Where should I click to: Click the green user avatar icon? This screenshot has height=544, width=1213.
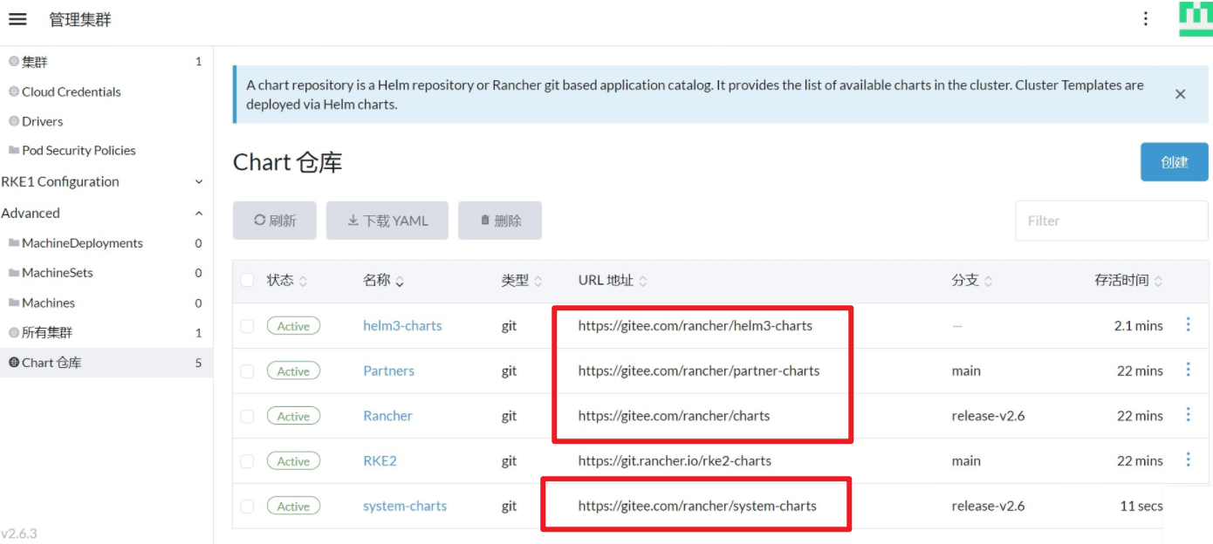(1196, 18)
